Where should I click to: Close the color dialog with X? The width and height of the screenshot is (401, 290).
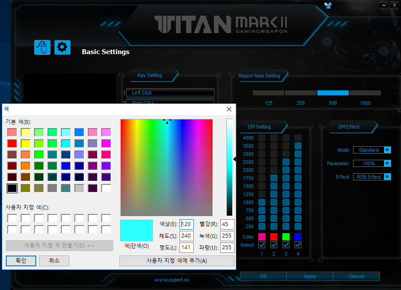point(229,109)
